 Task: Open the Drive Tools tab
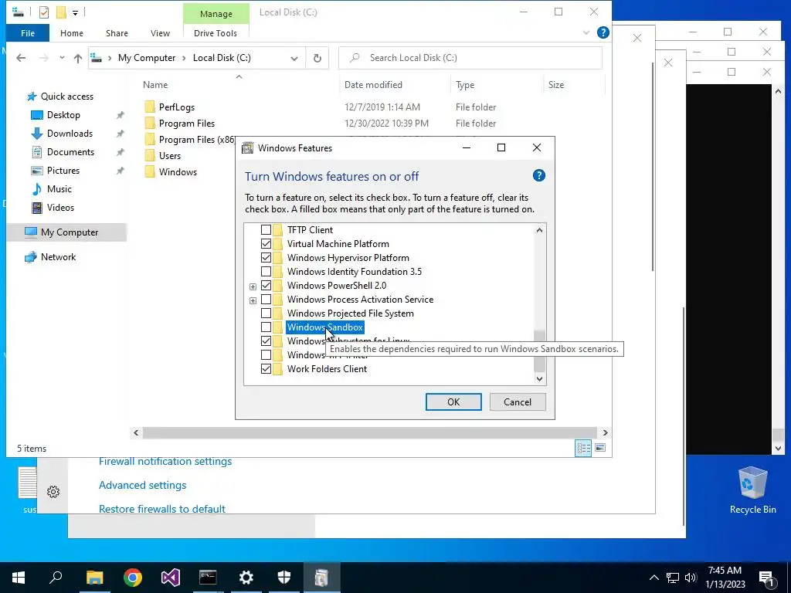(x=216, y=33)
